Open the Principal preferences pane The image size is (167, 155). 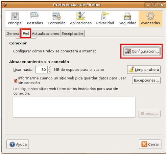click(15, 19)
